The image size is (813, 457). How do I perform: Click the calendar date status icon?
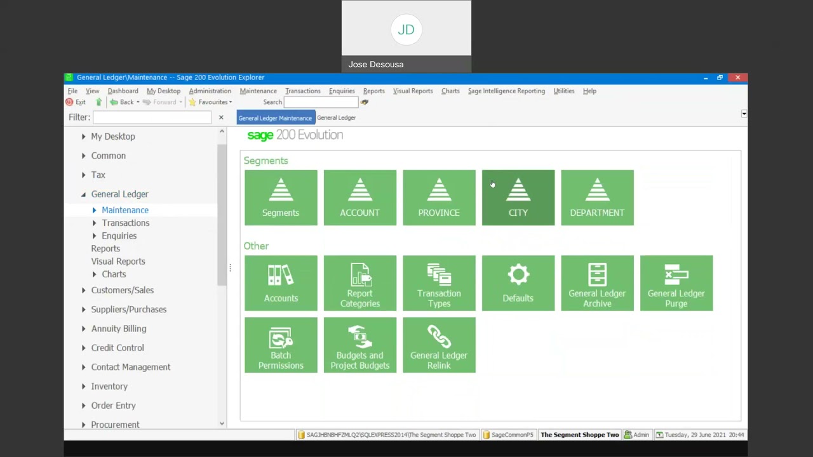tap(659, 435)
